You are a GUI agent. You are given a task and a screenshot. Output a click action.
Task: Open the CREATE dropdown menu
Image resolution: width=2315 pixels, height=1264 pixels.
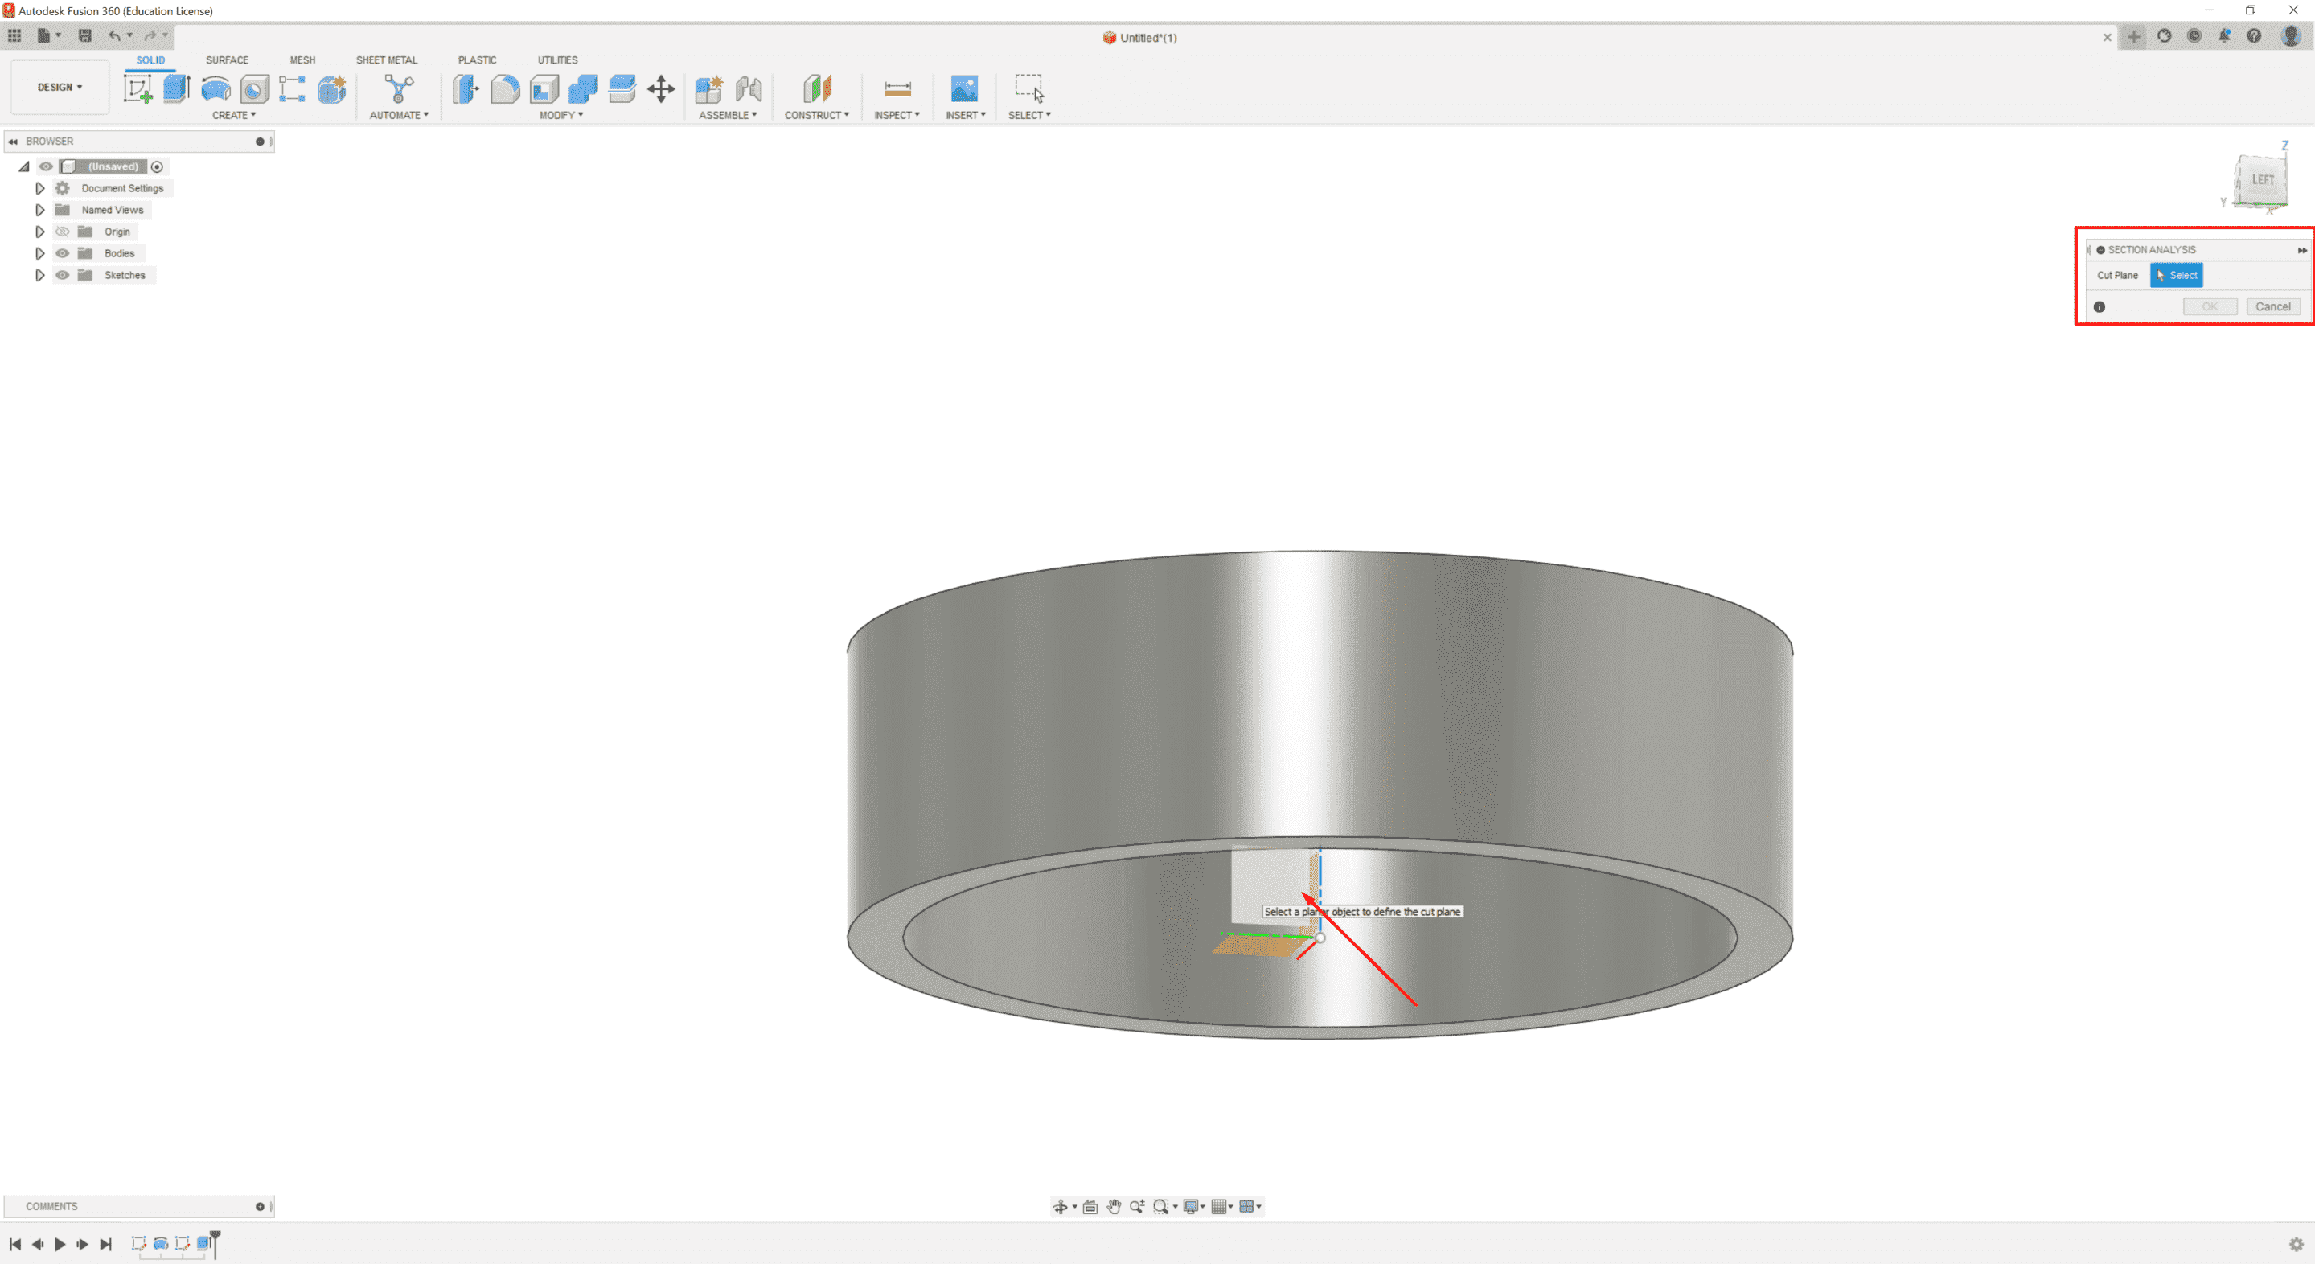click(x=234, y=115)
